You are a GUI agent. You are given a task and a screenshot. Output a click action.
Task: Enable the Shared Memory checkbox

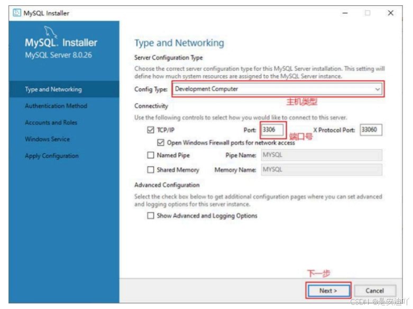pos(150,169)
